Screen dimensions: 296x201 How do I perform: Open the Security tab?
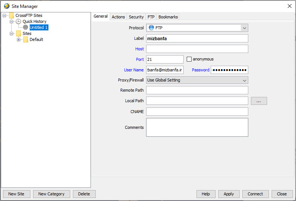[136, 17]
